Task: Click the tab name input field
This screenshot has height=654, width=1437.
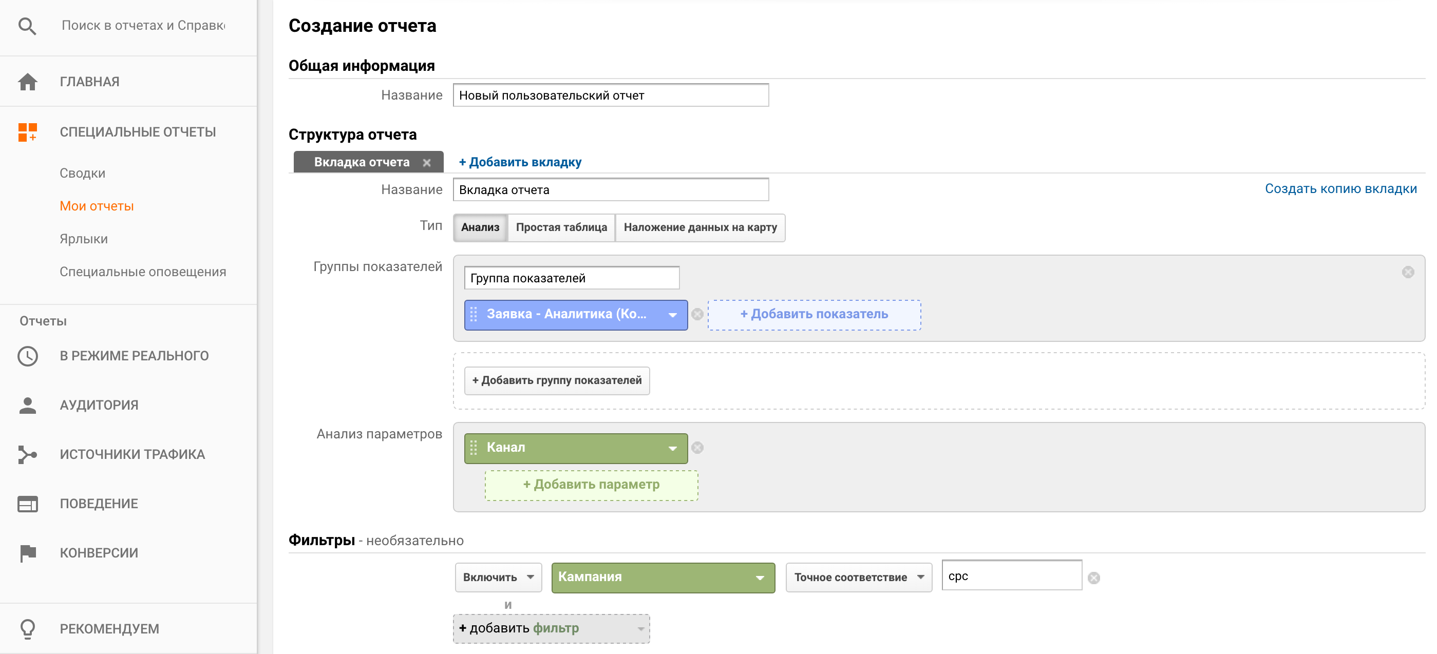Action: tap(611, 189)
